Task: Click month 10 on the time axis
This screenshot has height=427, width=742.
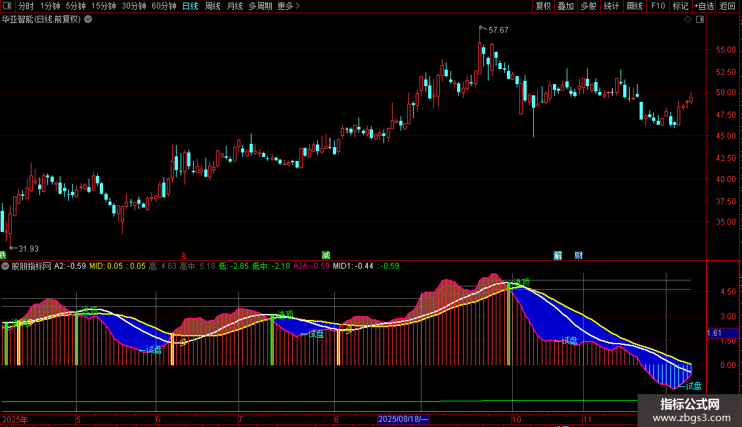Action: 516,419
